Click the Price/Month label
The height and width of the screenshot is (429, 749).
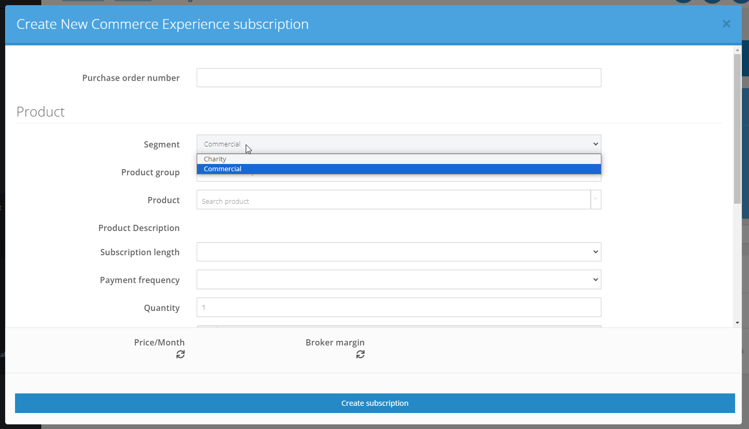coord(159,342)
